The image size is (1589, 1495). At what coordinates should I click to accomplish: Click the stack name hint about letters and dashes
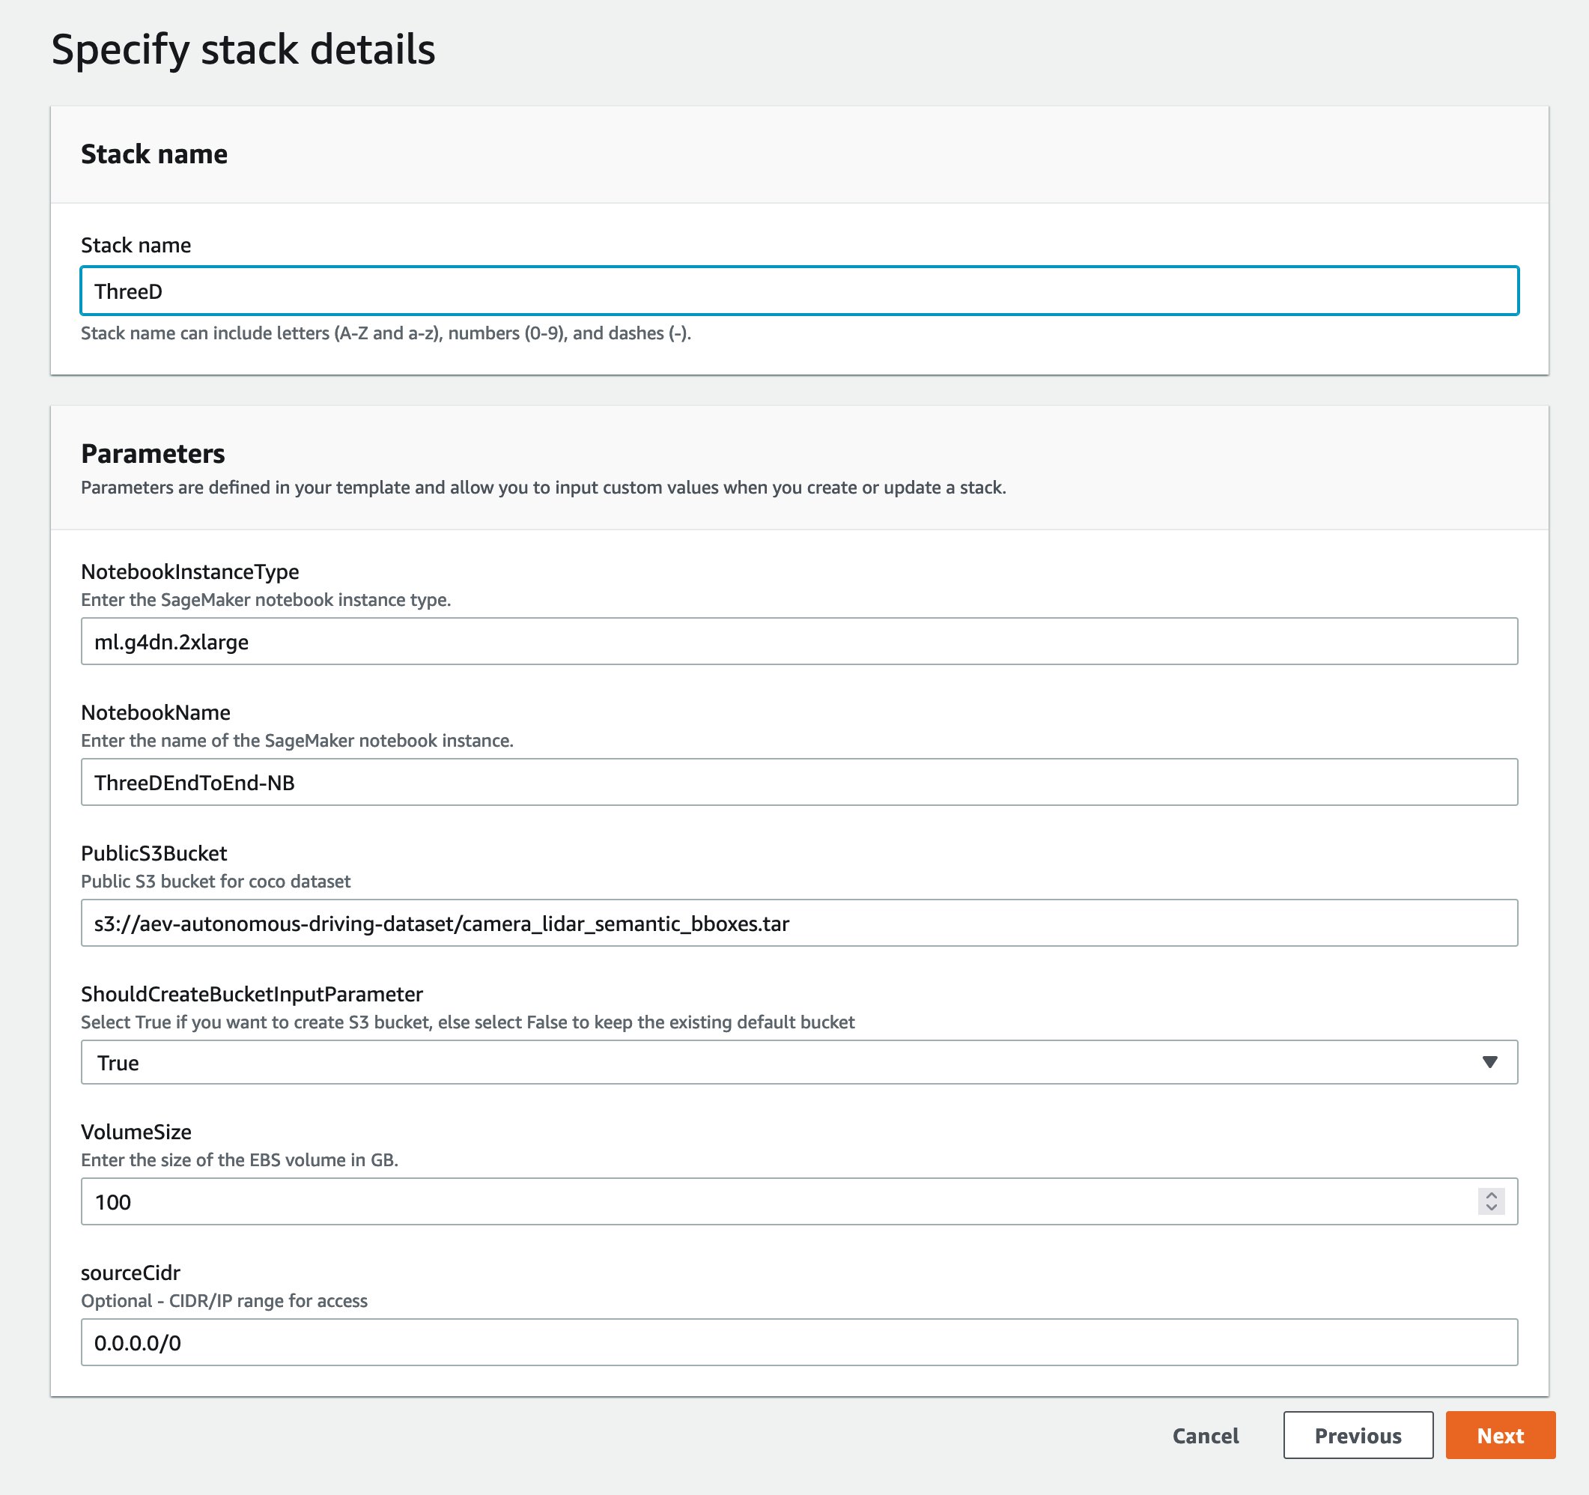[386, 333]
